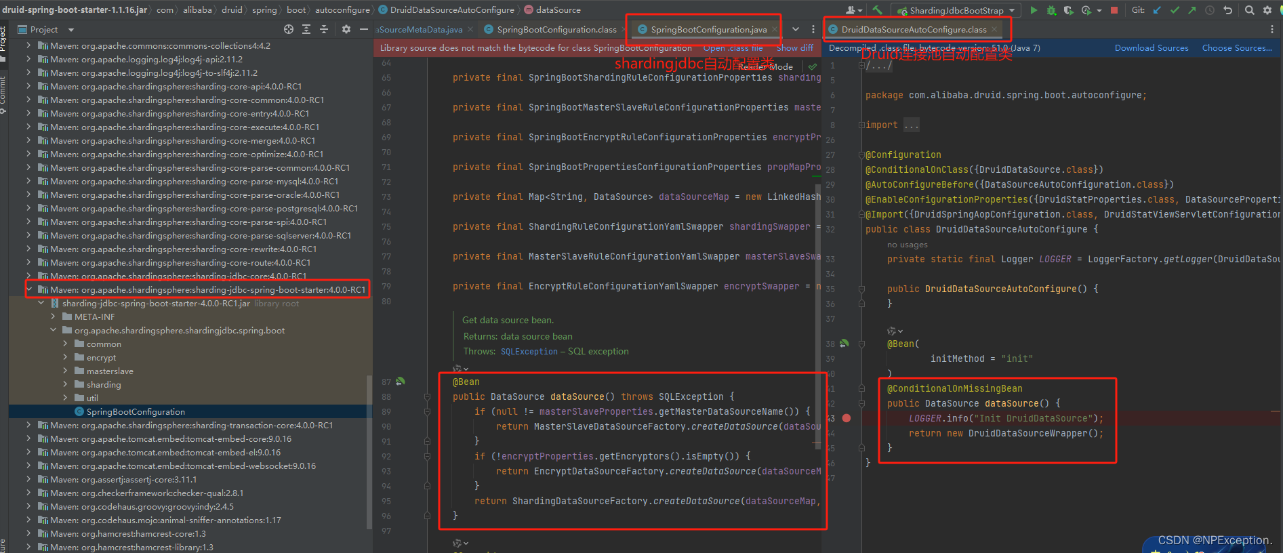The image size is (1283, 553).
Task: Click Open .class file link
Action: (733, 48)
